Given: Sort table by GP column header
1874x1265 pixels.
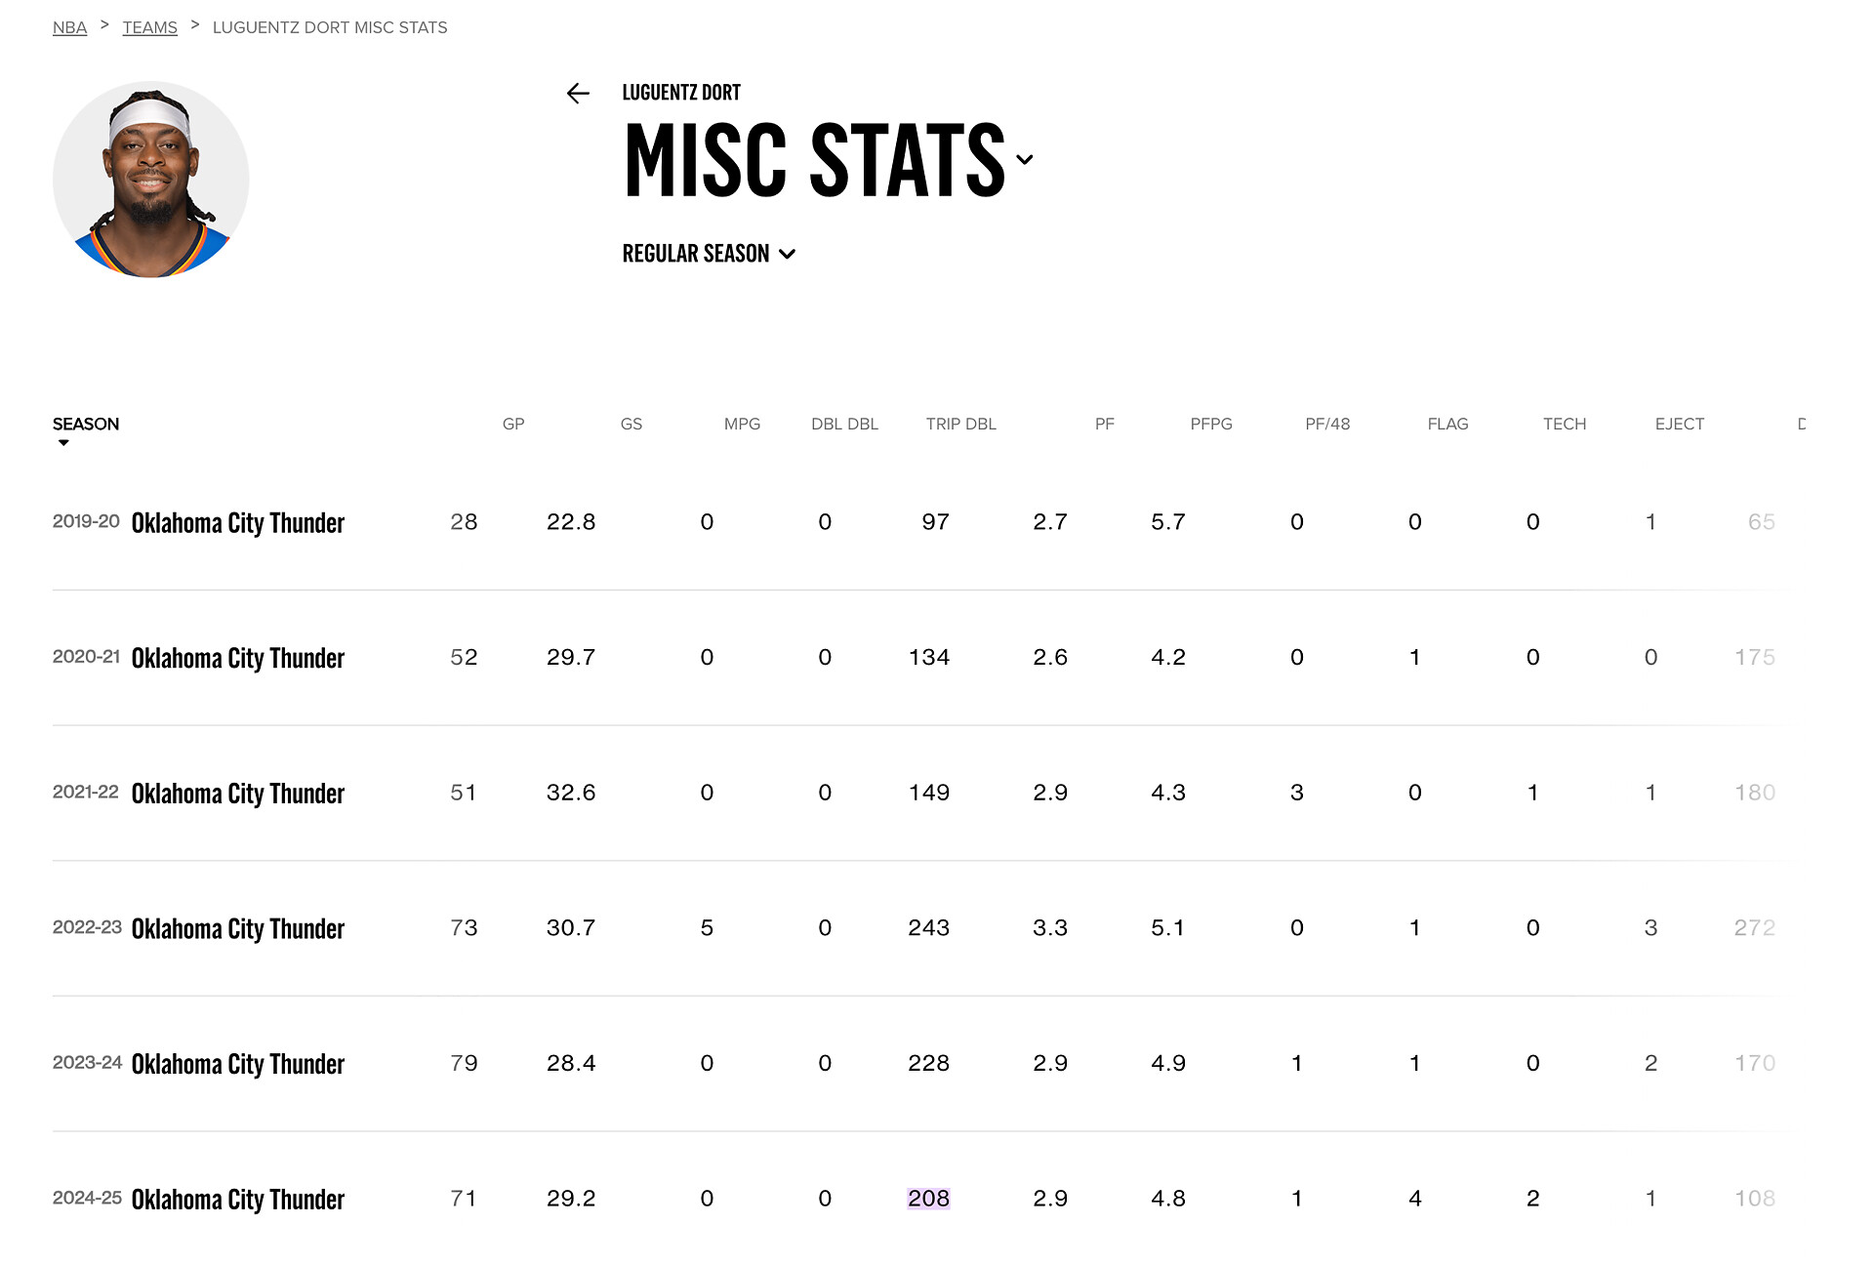Looking at the screenshot, I should pyautogui.click(x=513, y=424).
